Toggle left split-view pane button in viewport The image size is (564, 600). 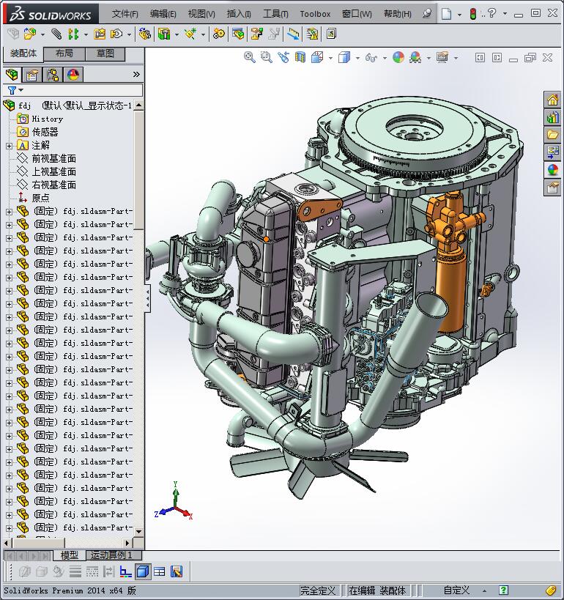[480, 57]
